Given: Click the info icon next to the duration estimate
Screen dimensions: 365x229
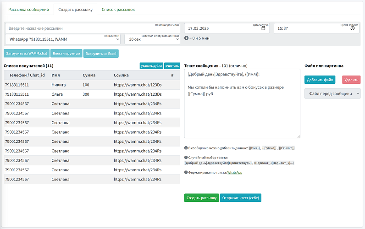Looking at the screenshot, I should point(186,38).
